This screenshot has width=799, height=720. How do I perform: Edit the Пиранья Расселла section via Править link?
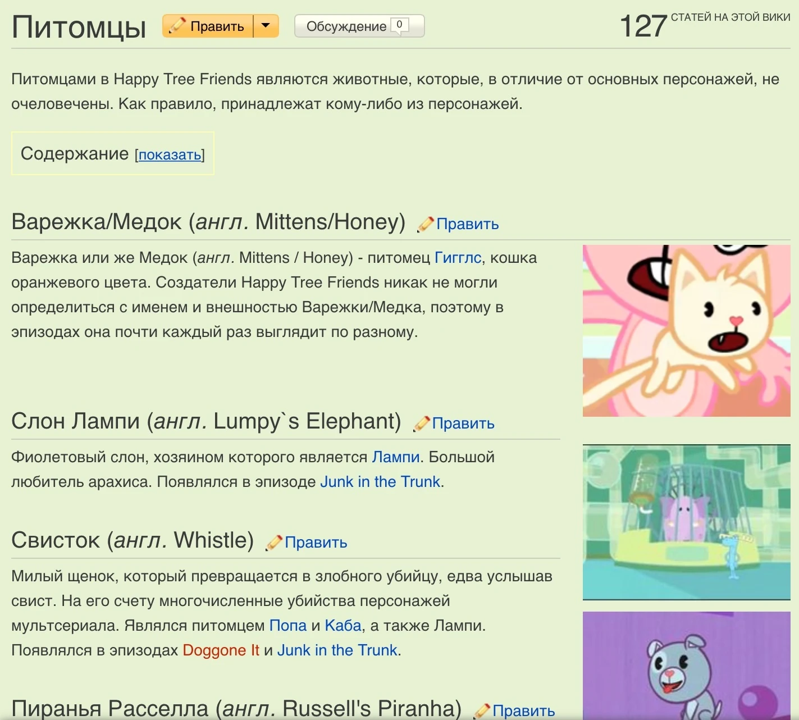tap(524, 711)
